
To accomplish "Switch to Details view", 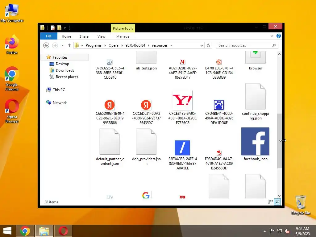I will [x=270, y=202].
